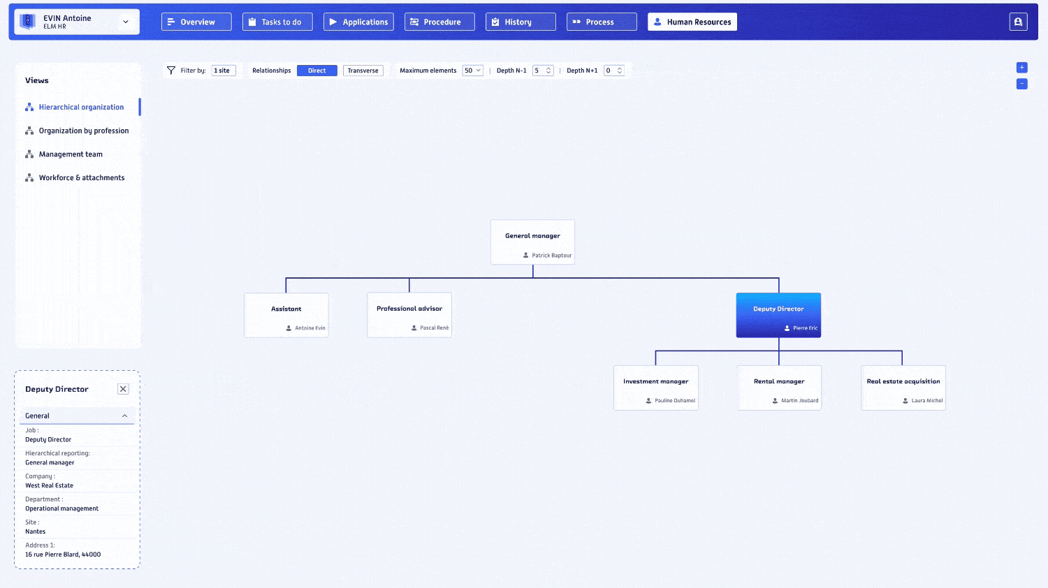This screenshot has height=588, width=1048.
Task: Click the person icon beside Pierre Eric
Action: (x=787, y=328)
